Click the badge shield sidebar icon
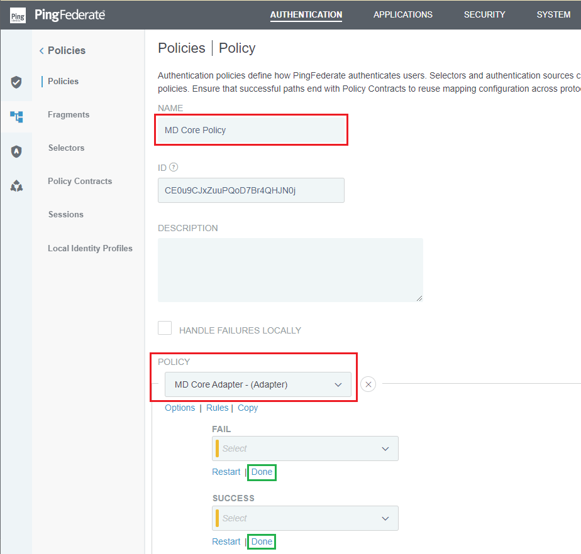This screenshot has height=554, width=581. coord(16,151)
